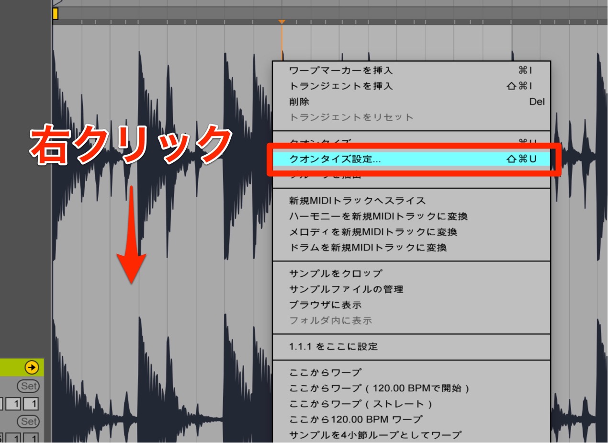Click the Set button directly under the yellow arrow
608x443 pixels.
coord(29,386)
